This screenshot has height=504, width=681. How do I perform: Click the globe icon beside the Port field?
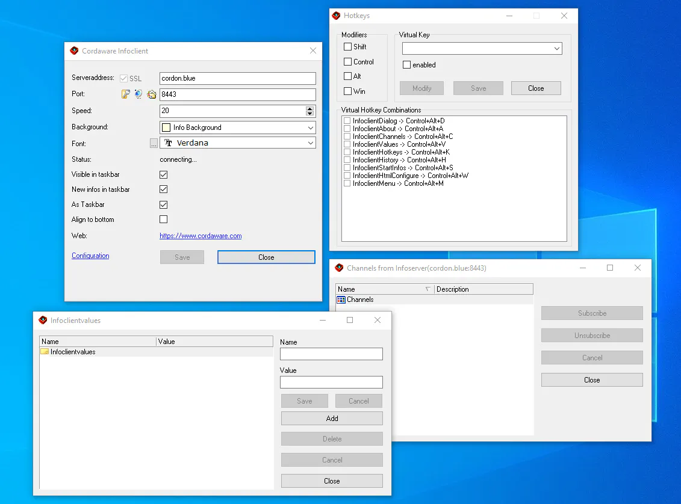click(138, 94)
